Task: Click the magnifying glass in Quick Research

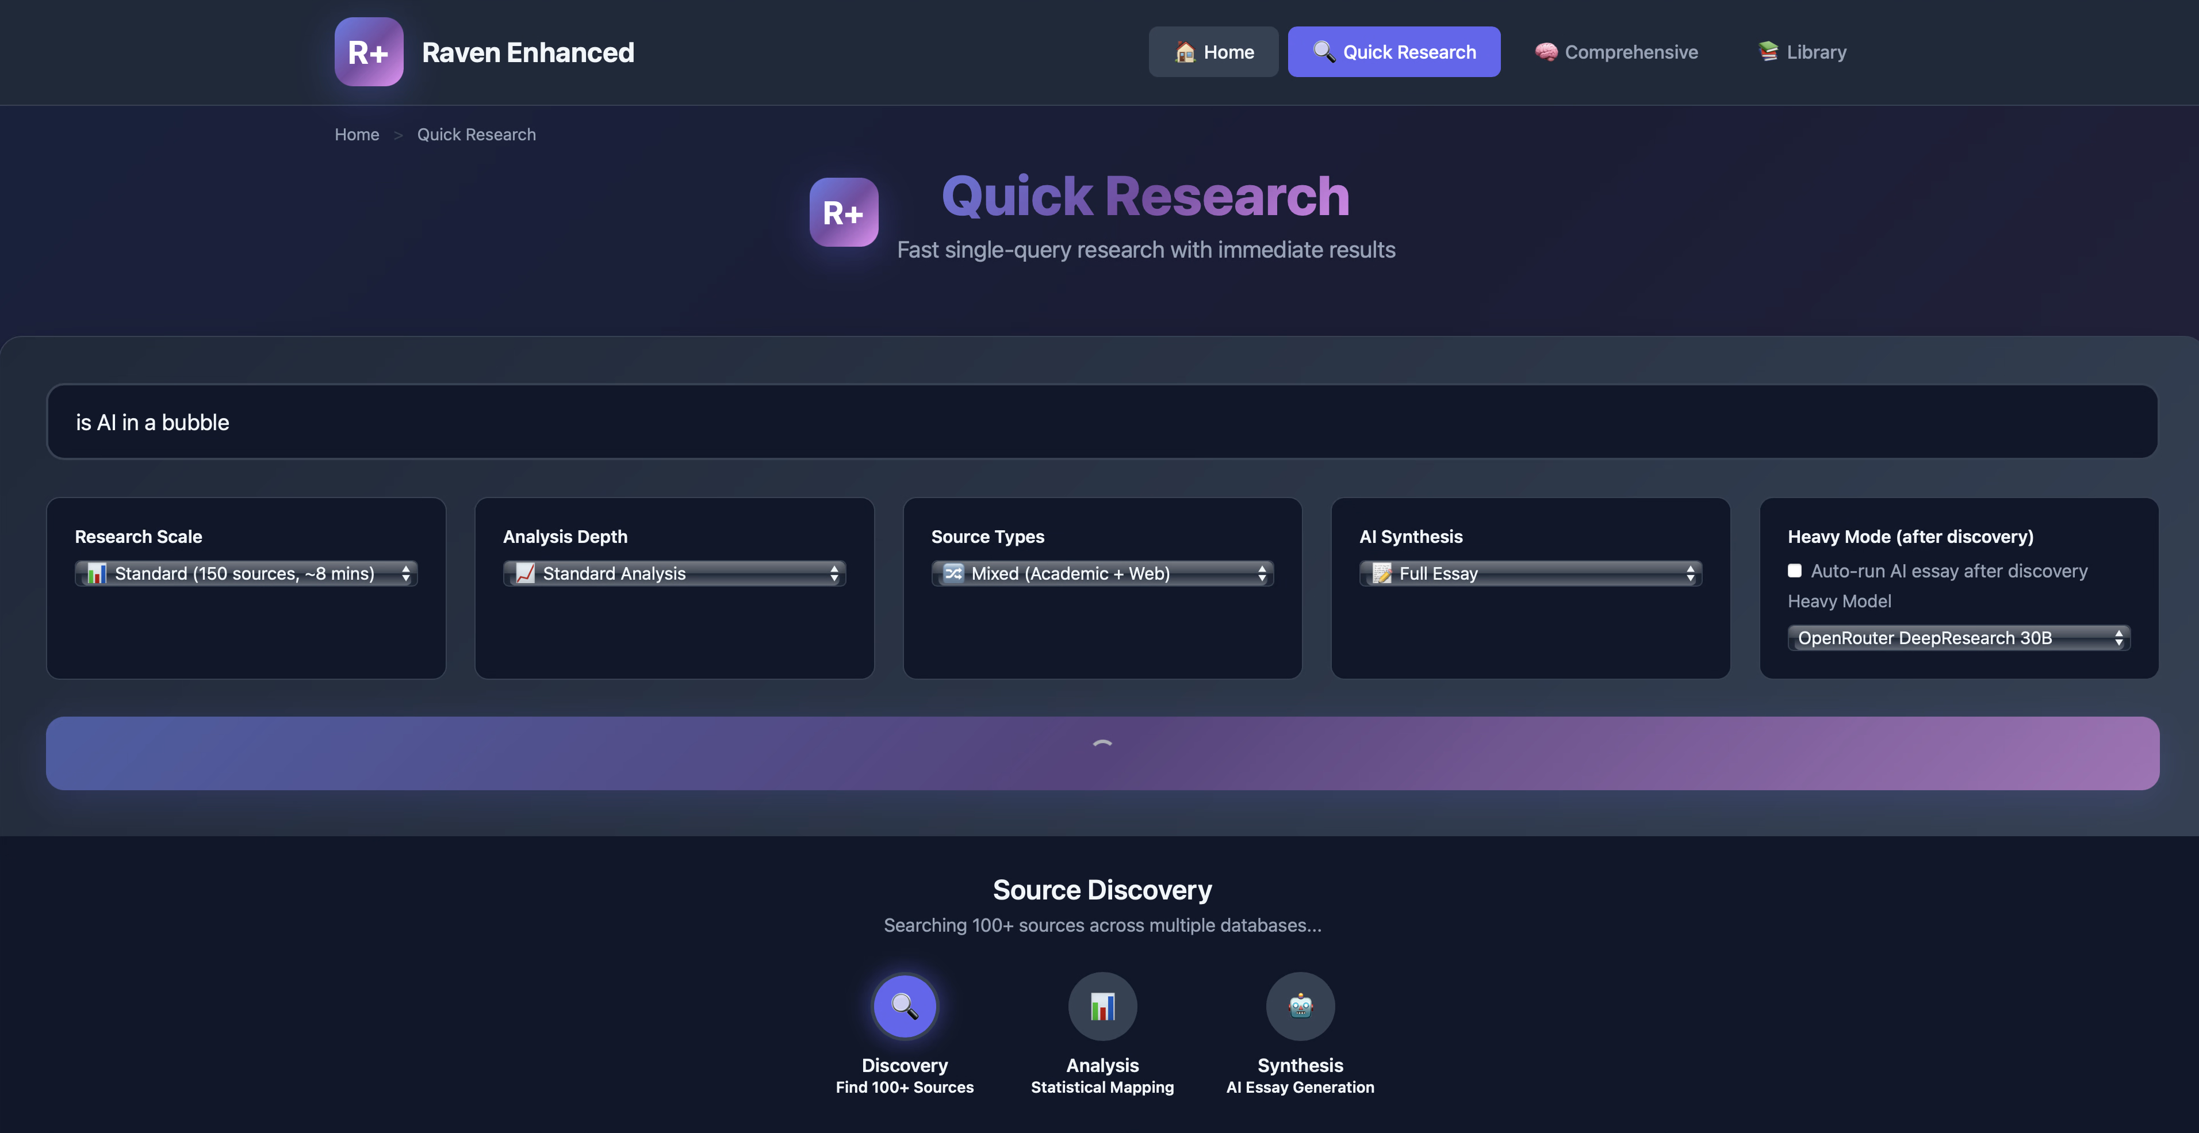Action: click(1324, 52)
